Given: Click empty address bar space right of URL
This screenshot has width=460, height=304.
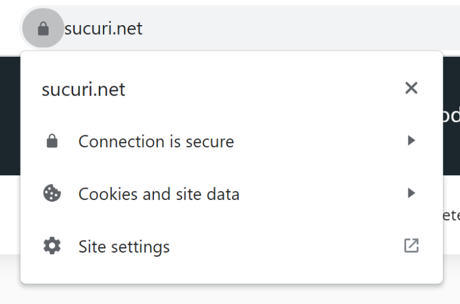Looking at the screenshot, I should [x=299, y=28].
